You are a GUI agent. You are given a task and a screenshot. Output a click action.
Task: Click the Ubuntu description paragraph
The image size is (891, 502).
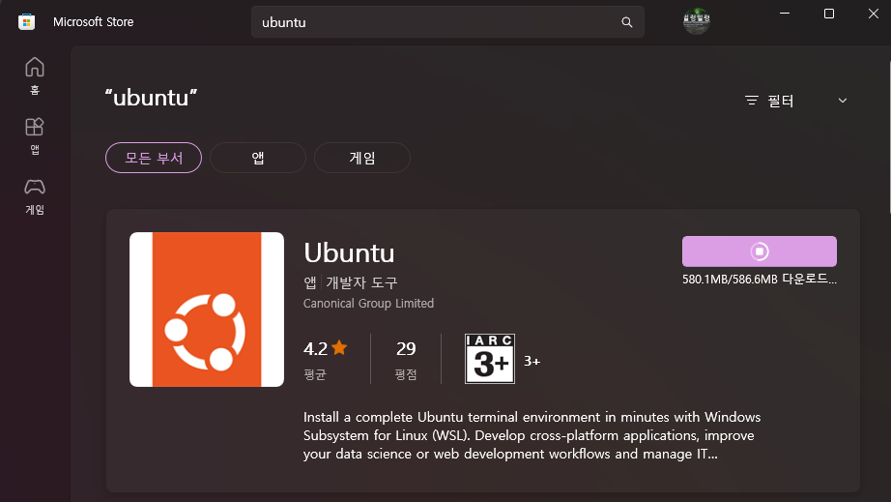[532, 435]
